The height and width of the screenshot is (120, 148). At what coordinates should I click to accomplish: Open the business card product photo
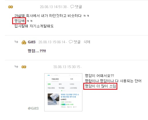tap(53, 99)
